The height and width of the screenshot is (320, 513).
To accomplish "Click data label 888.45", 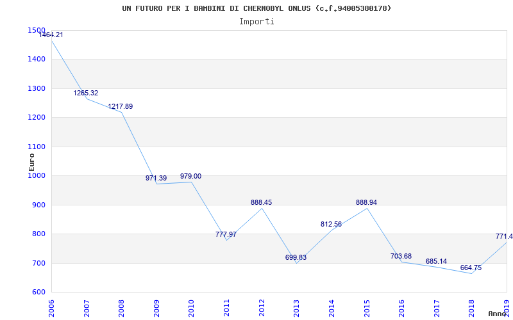I will [261, 202].
